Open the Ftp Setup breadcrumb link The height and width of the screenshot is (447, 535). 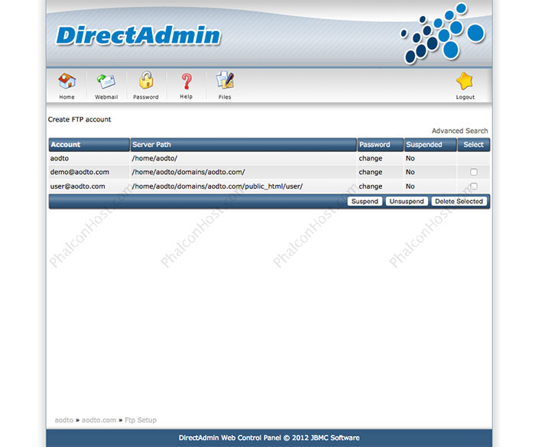(x=141, y=420)
